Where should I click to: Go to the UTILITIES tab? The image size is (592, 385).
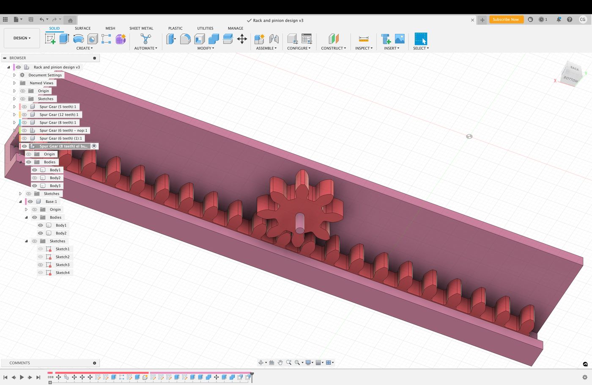click(205, 28)
